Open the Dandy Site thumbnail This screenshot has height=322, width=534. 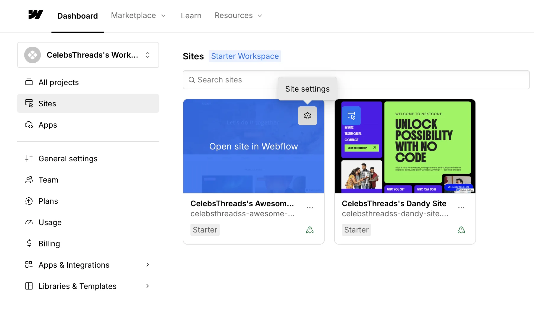tap(405, 146)
